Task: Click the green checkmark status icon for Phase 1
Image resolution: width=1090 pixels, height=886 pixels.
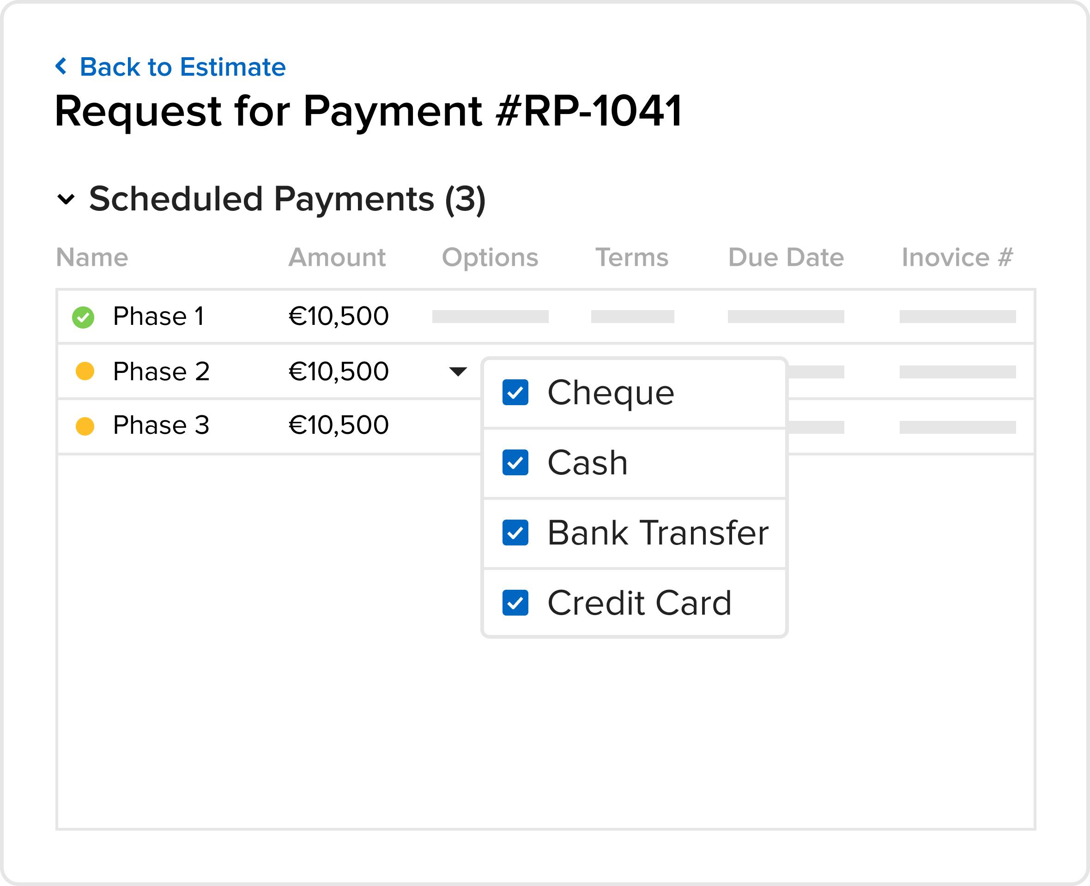Action: tap(83, 317)
